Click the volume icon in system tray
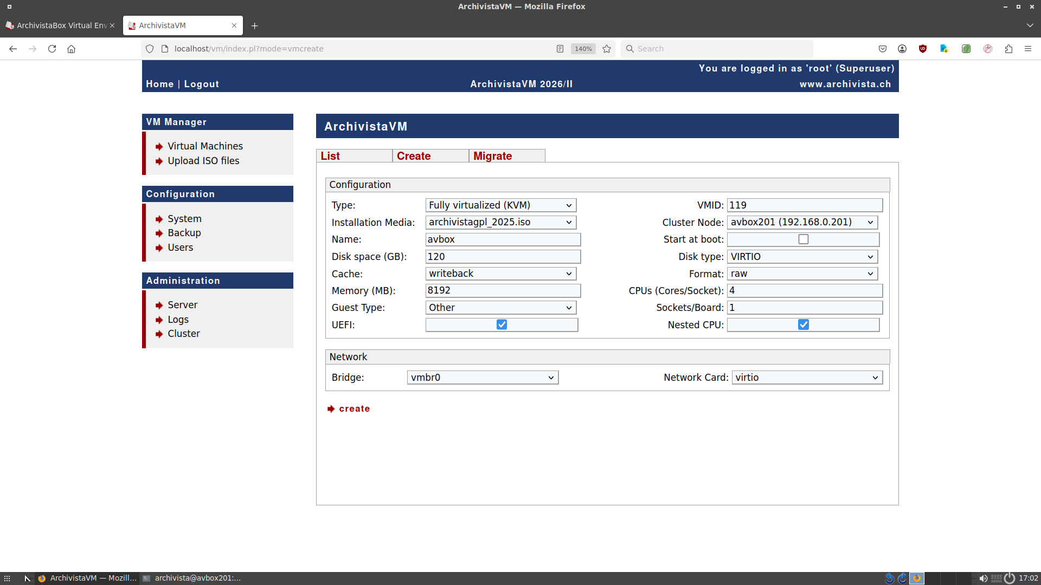 click(983, 578)
